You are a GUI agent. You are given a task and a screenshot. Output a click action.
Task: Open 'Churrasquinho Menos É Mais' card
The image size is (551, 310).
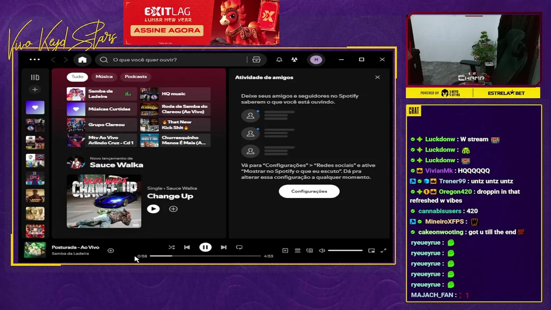coord(175,140)
